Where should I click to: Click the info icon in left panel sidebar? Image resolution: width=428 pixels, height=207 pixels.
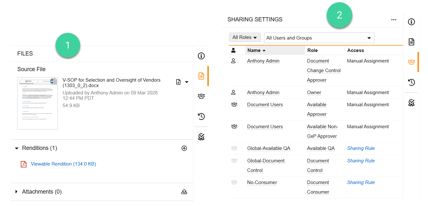coord(201,56)
